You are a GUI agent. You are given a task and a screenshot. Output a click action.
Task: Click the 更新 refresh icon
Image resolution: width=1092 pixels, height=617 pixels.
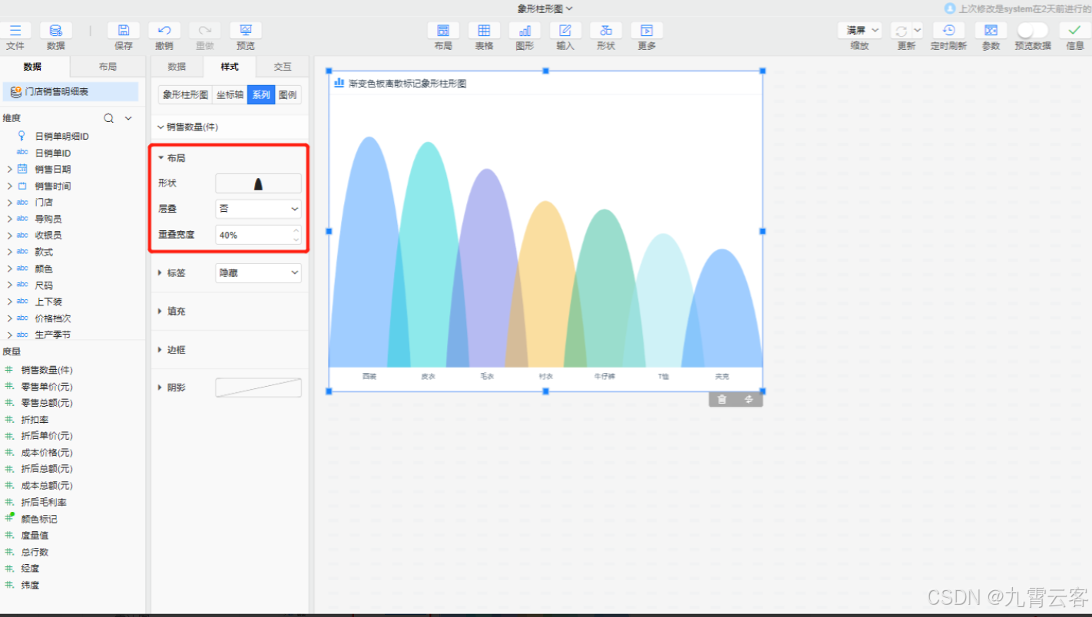[x=902, y=31]
